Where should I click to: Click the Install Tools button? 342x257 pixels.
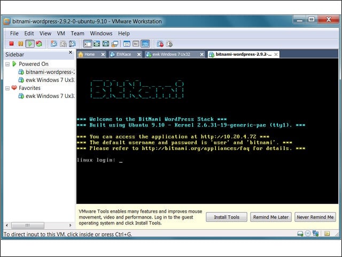point(227,217)
